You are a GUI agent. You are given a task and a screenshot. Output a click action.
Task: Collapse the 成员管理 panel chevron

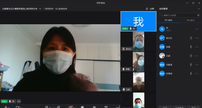point(199,9)
